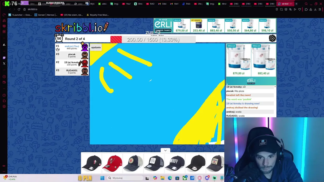Select plecak's brown avatar
This screenshot has height=182, width=324.
click(85, 55)
